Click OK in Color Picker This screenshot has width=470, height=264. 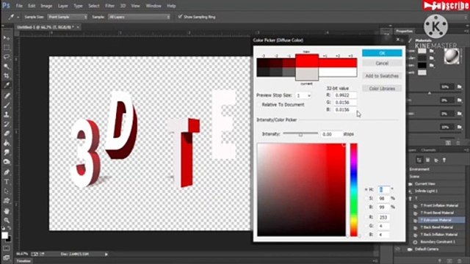pos(382,53)
